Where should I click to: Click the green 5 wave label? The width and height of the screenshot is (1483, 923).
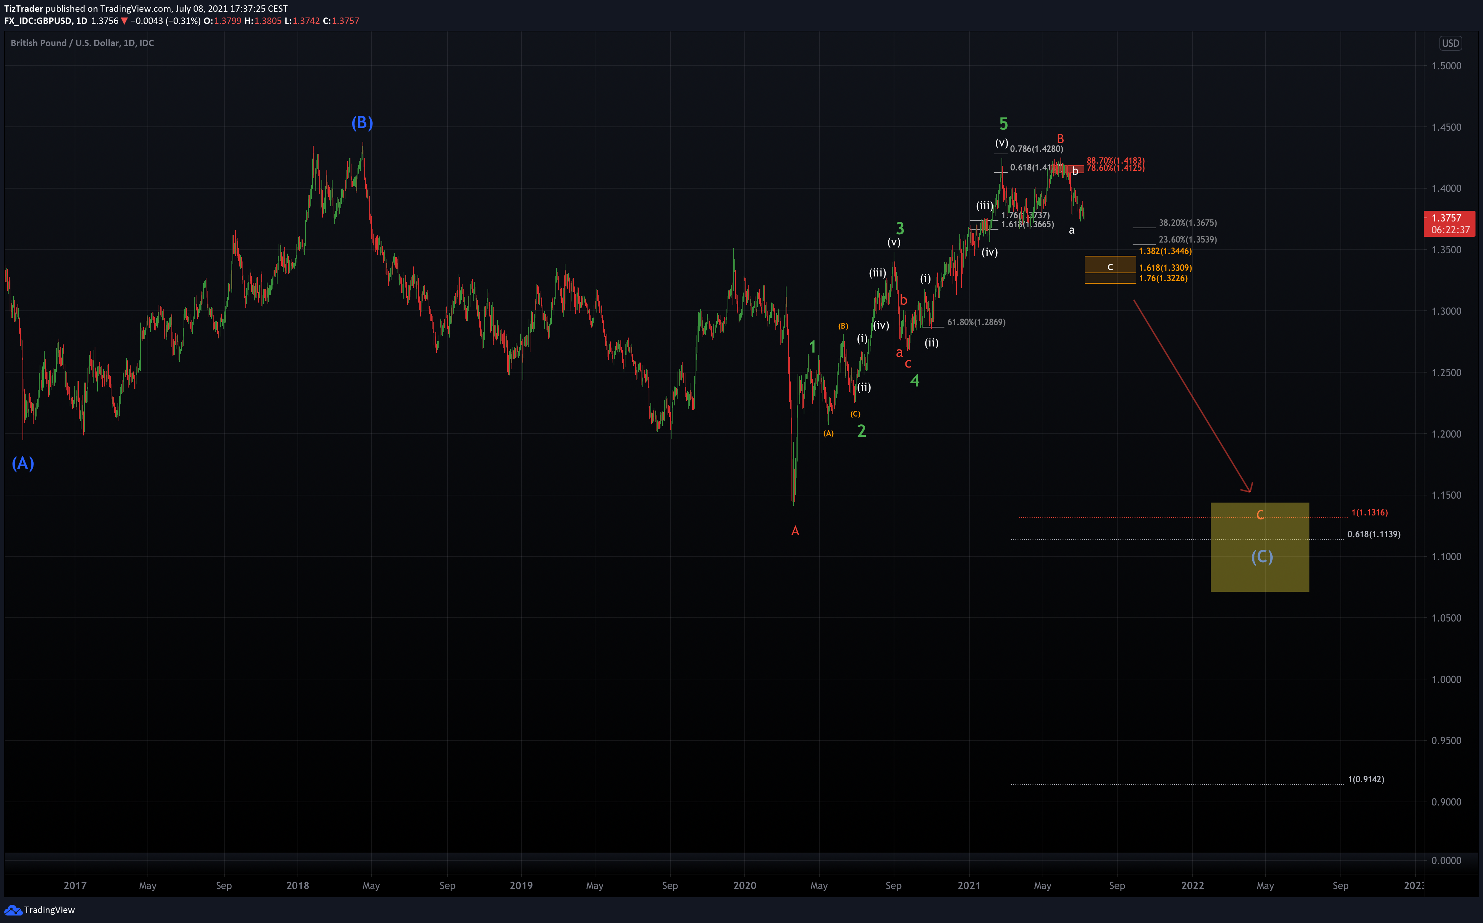click(x=1003, y=124)
